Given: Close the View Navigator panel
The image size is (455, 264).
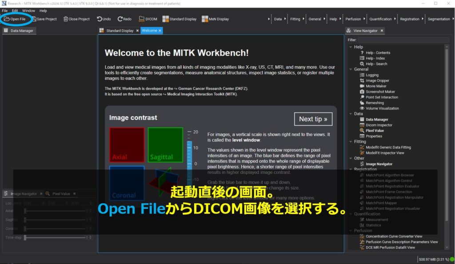Looking at the screenshot, I should click(x=382, y=31).
